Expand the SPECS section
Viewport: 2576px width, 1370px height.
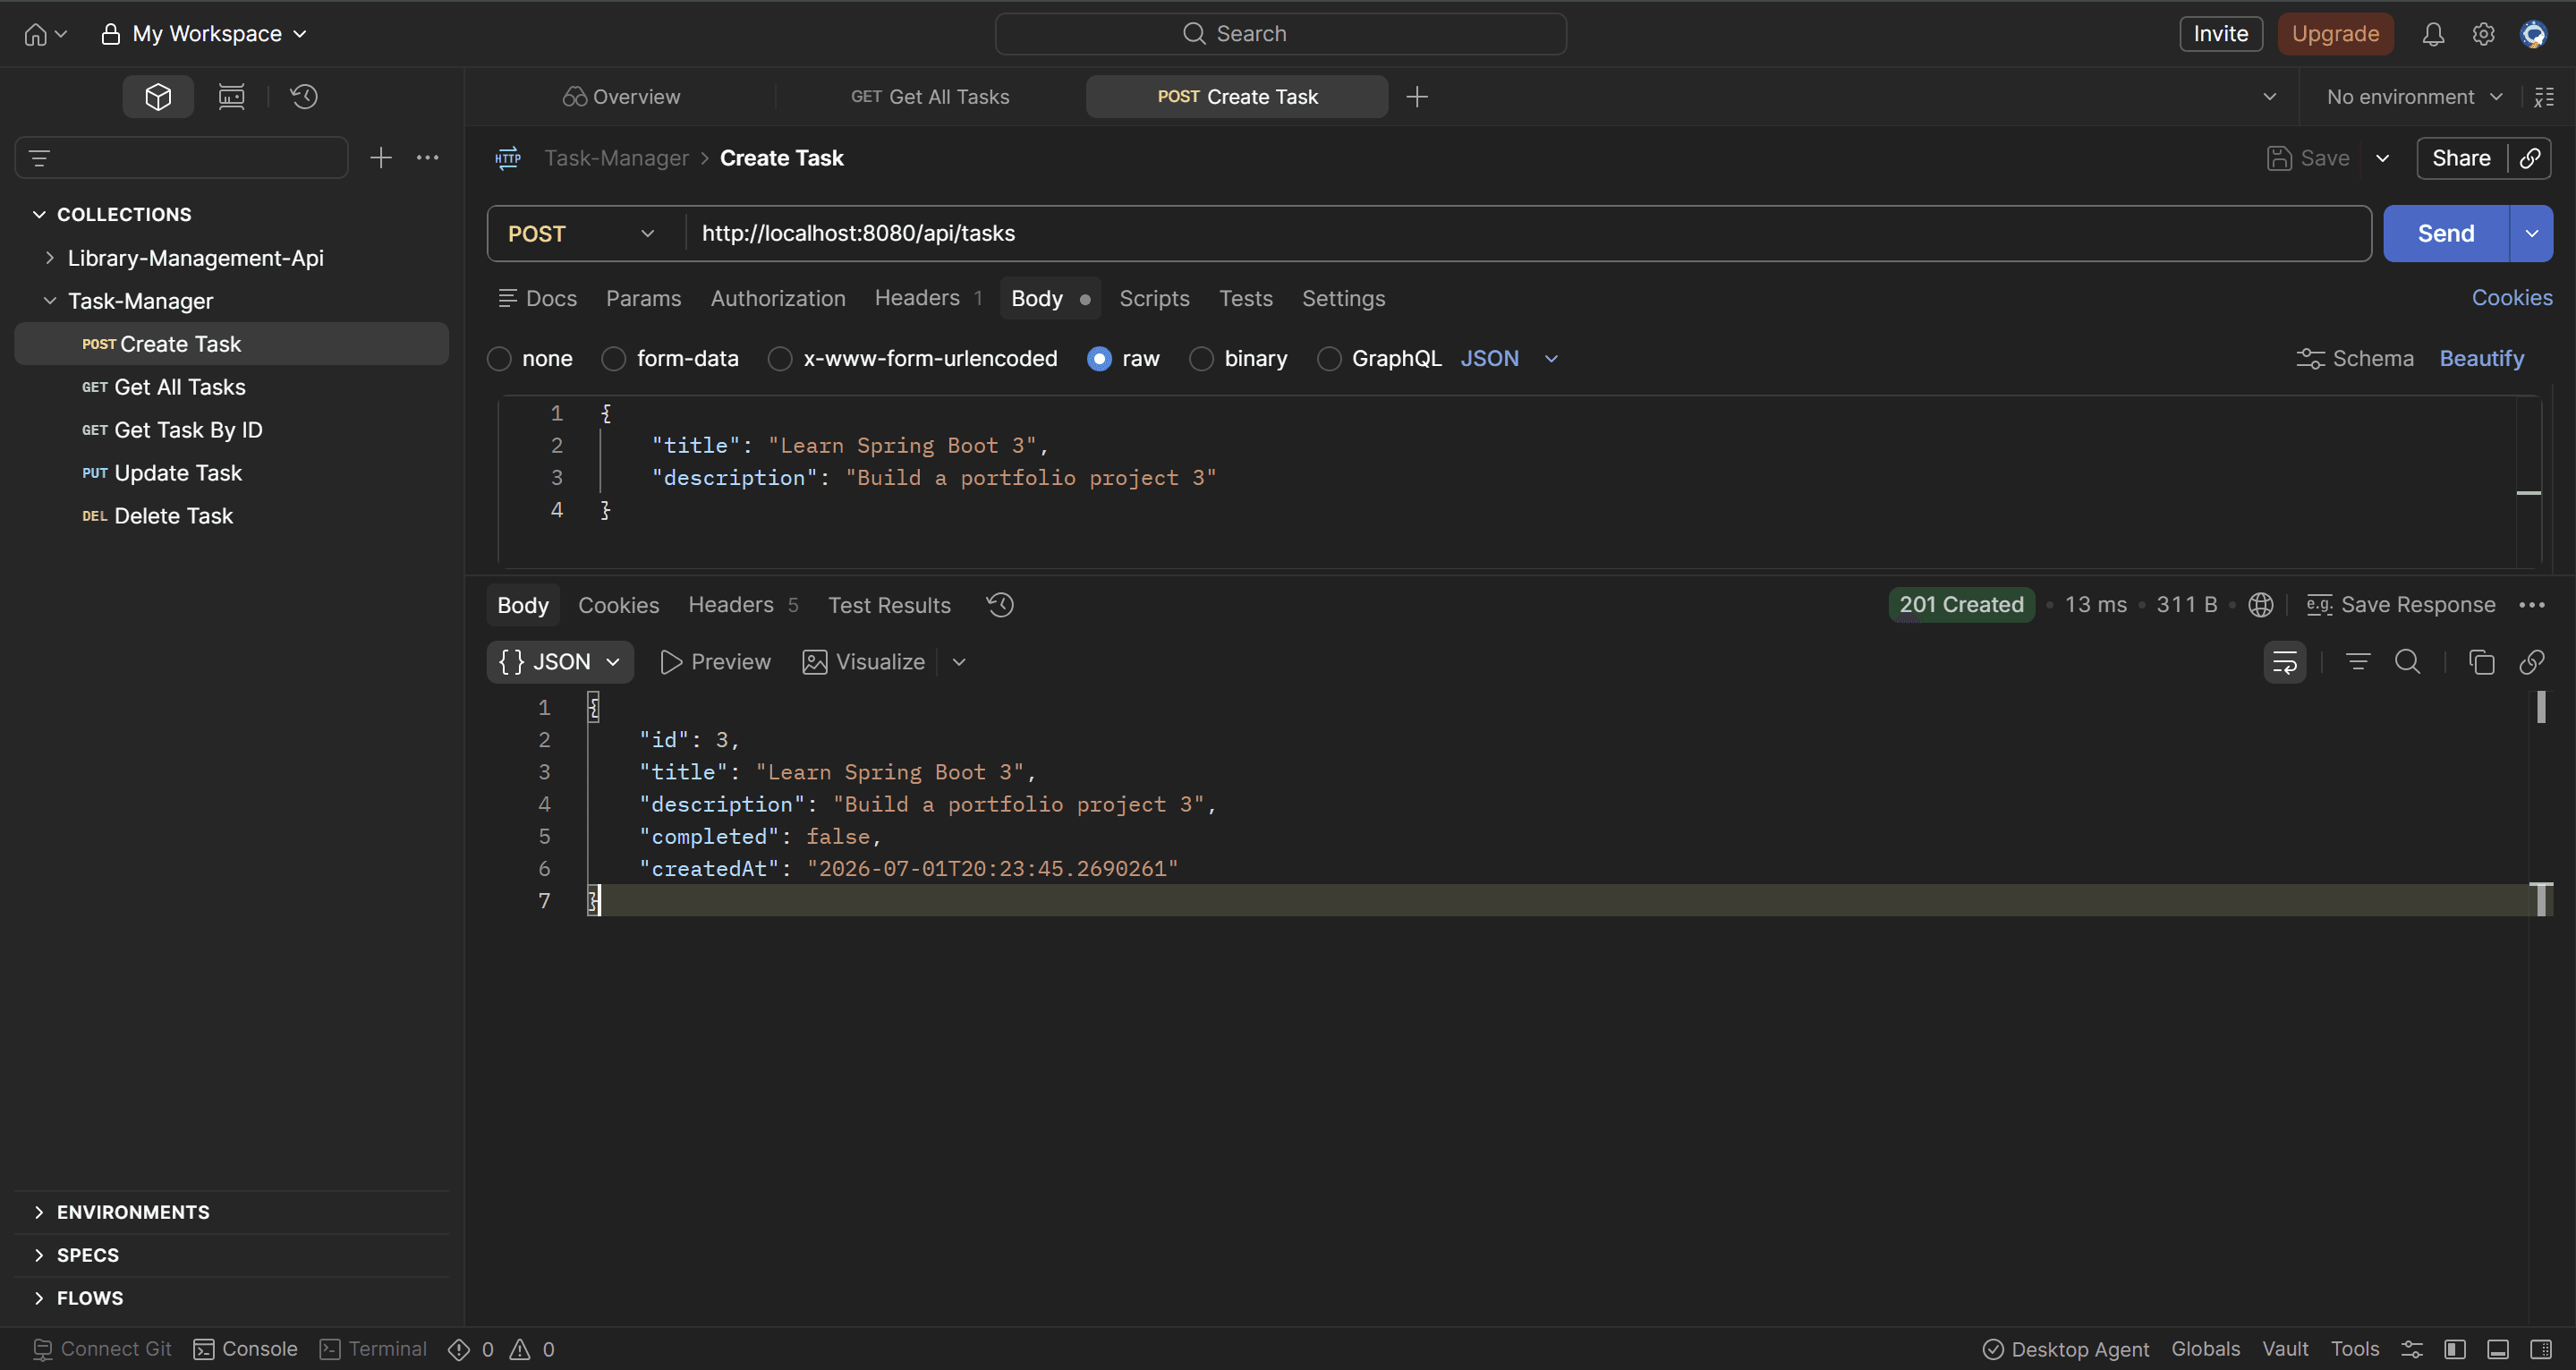click(39, 1255)
